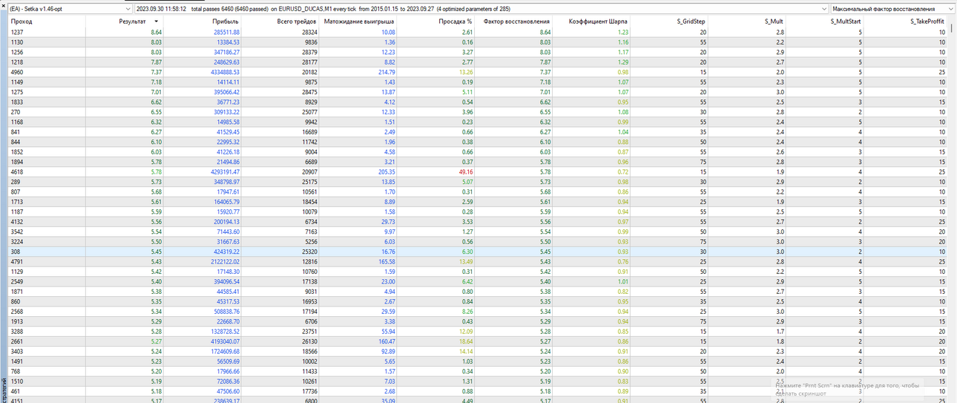Select the expected payoff value 92.89
The image size is (957, 403).
pos(388,350)
